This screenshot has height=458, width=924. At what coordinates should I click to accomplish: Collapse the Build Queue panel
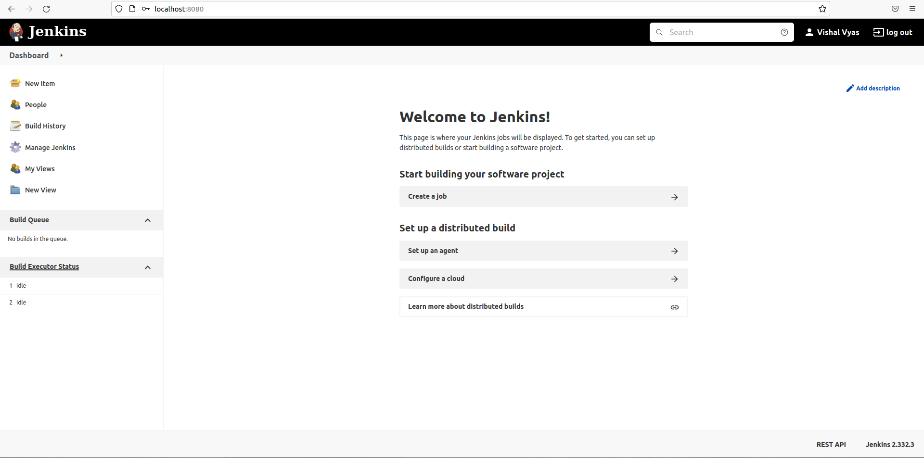(148, 220)
